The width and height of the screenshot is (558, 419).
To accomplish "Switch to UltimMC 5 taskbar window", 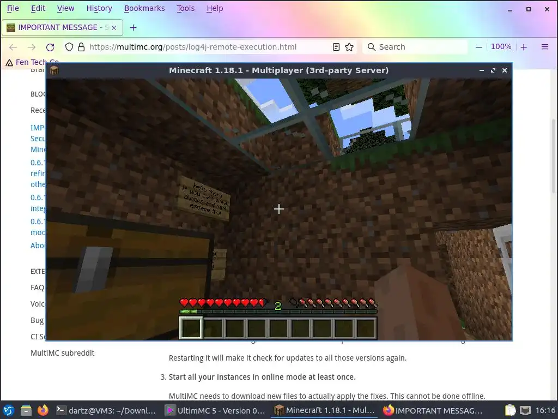I will click(x=216, y=410).
